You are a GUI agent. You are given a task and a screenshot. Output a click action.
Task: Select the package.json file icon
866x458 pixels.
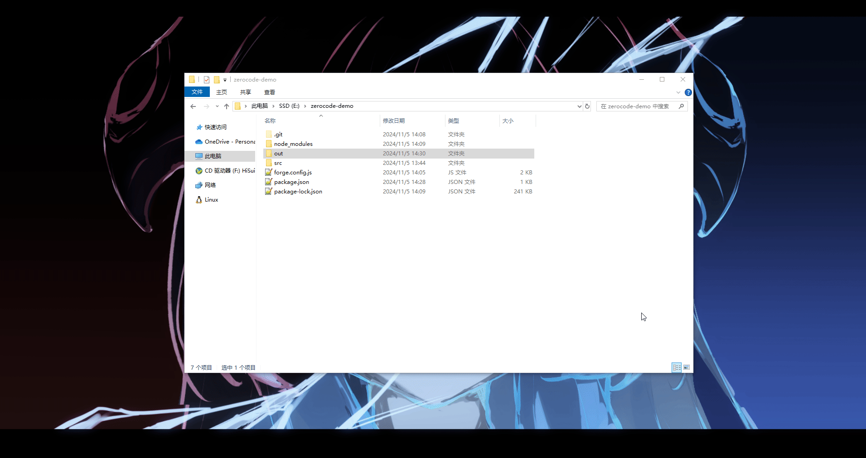pos(269,182)
